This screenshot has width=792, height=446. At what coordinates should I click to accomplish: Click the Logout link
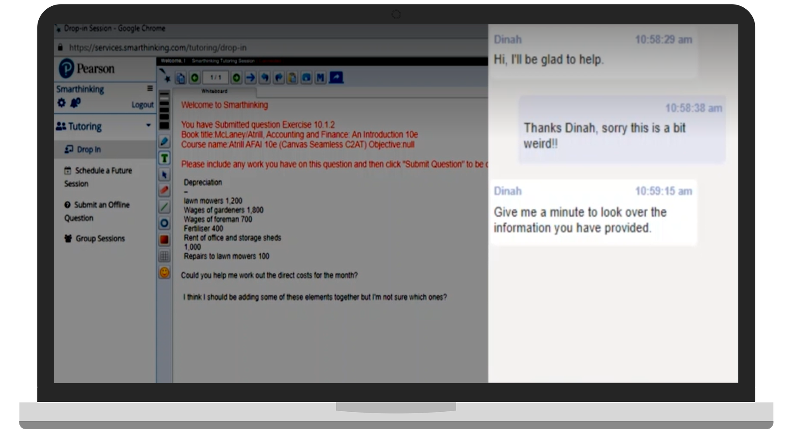point(142,105)
